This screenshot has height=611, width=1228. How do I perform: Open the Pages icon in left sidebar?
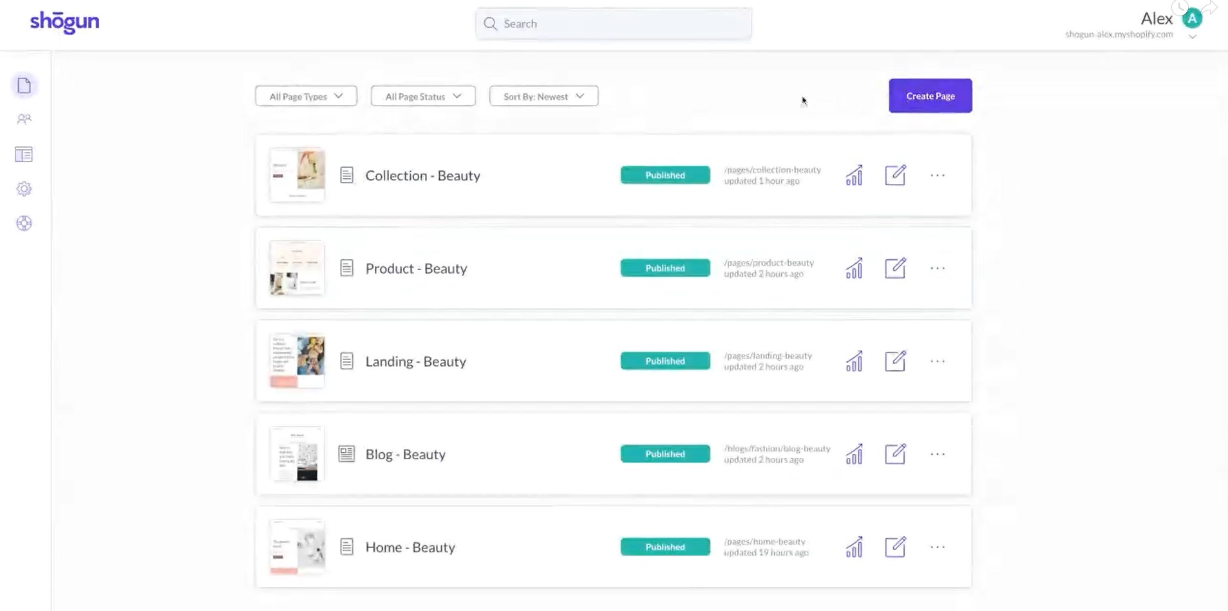[x=24, y=86]
